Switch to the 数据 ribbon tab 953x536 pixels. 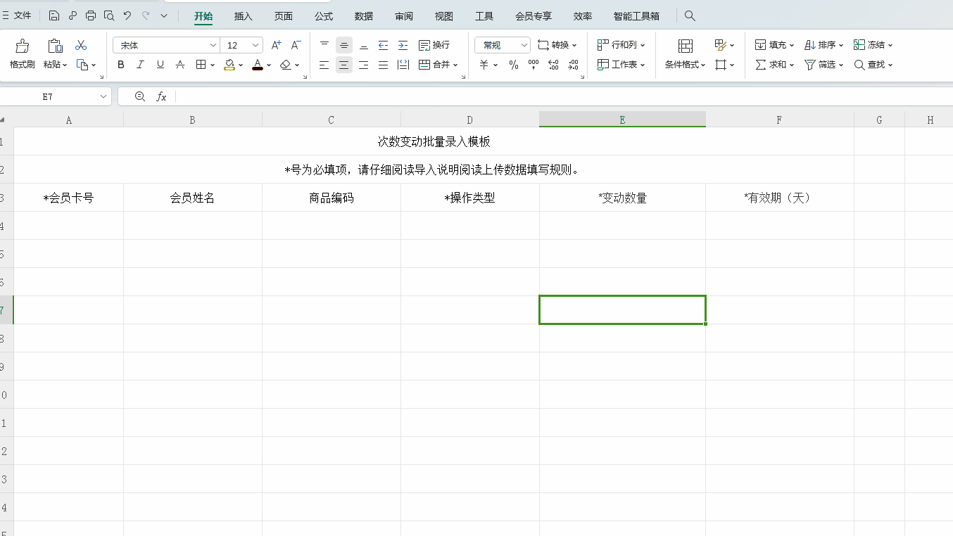click(x=364, y=15)
